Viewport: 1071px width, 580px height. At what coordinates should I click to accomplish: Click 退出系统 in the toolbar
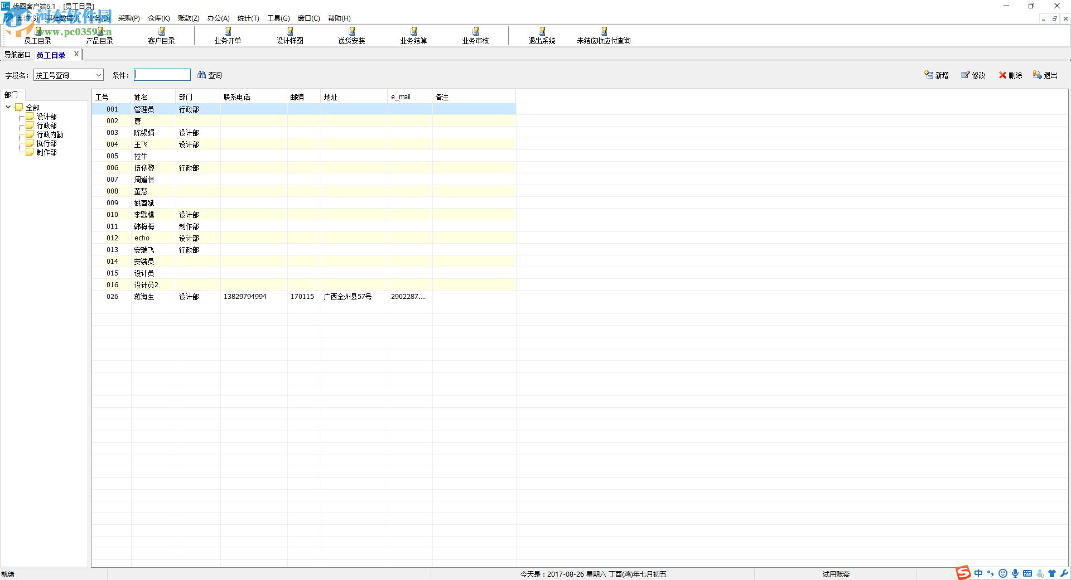coord(542,36)
